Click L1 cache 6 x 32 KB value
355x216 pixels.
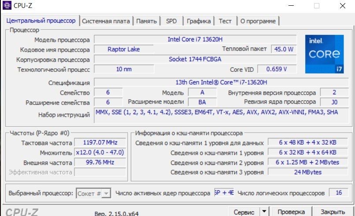pyautogui.click(x=308, y=153)
